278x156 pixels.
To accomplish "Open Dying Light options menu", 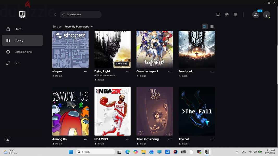I will tap(128, 72).
